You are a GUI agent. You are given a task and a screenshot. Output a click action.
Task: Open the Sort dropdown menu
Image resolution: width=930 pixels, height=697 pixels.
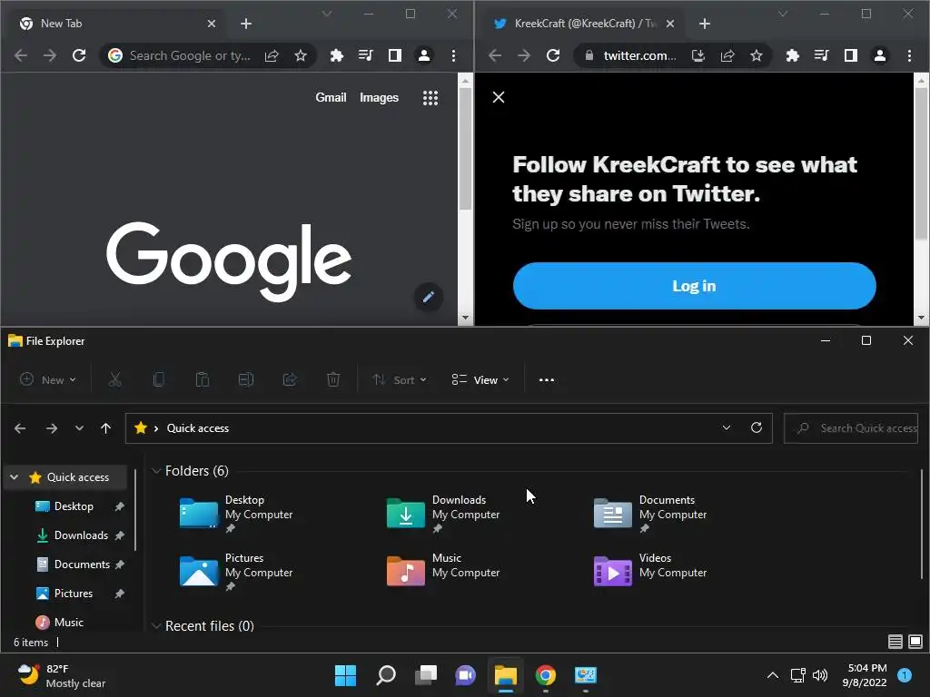click(400, 380)
